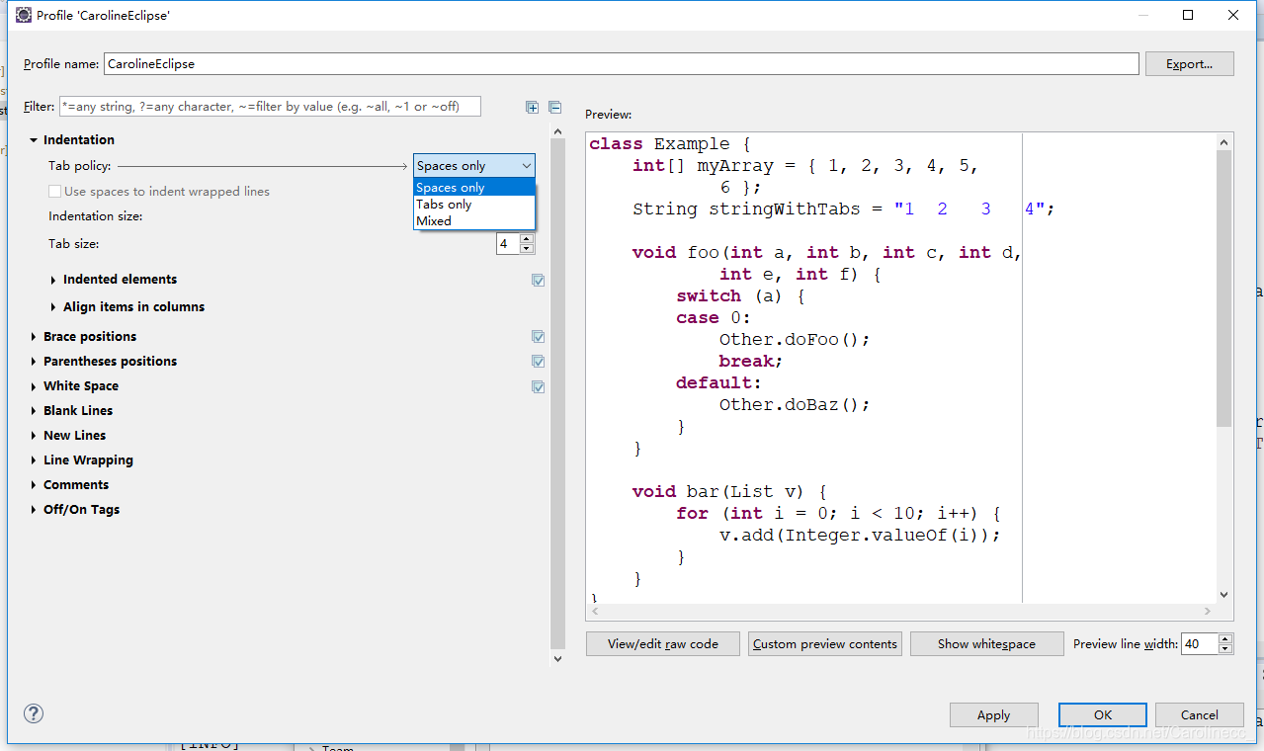Increase the Tab size with up arrow
This screenshot has height=751, width=1264.
coord(527,238)
